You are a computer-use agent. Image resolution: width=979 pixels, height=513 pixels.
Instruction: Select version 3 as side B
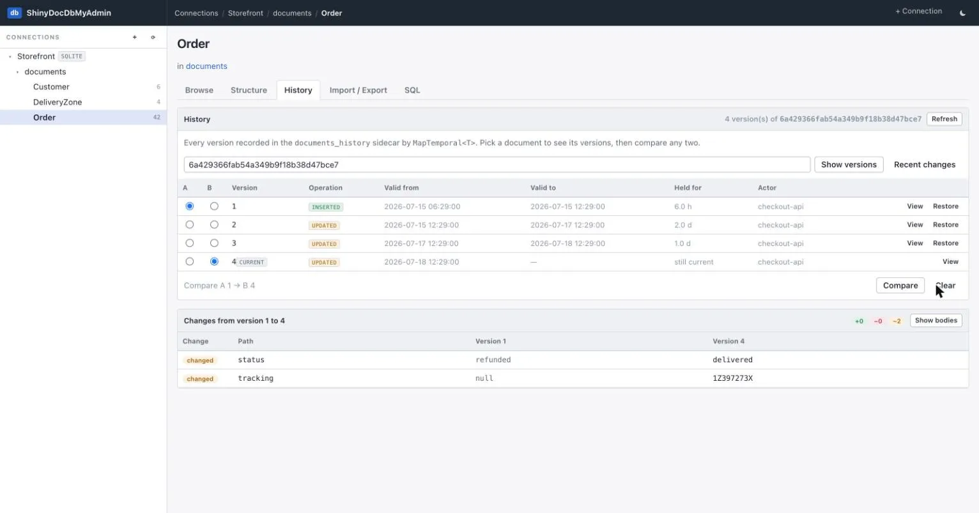tap(214, 243)
